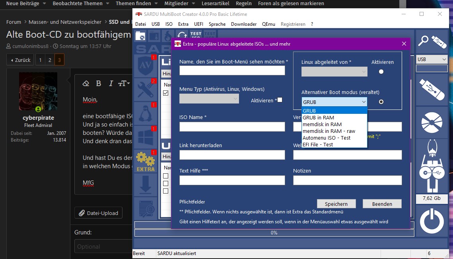The image size is (453, 259).
Task: Click the Beenden button
Action: [x=382, y=204]
